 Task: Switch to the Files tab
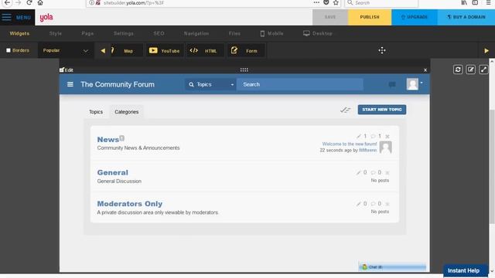[x=234, y=33]
